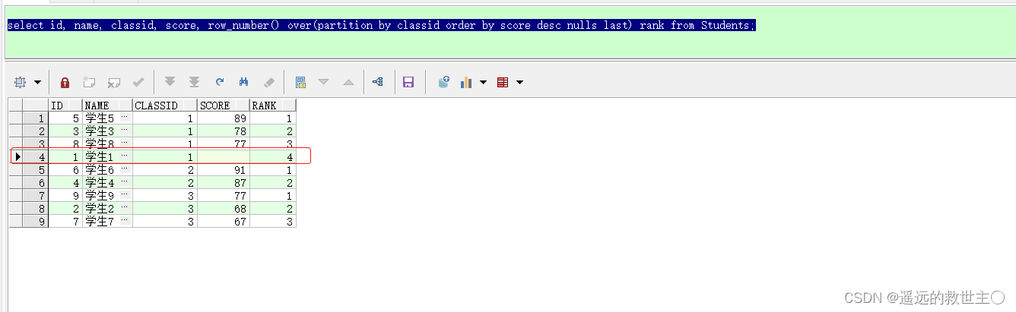Viewport: 1016px width, 312px height.
Task: Click the binoculars find icon
Action: [x=244, y=82]
